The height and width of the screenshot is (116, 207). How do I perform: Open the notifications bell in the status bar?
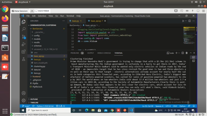click(194, 106)
